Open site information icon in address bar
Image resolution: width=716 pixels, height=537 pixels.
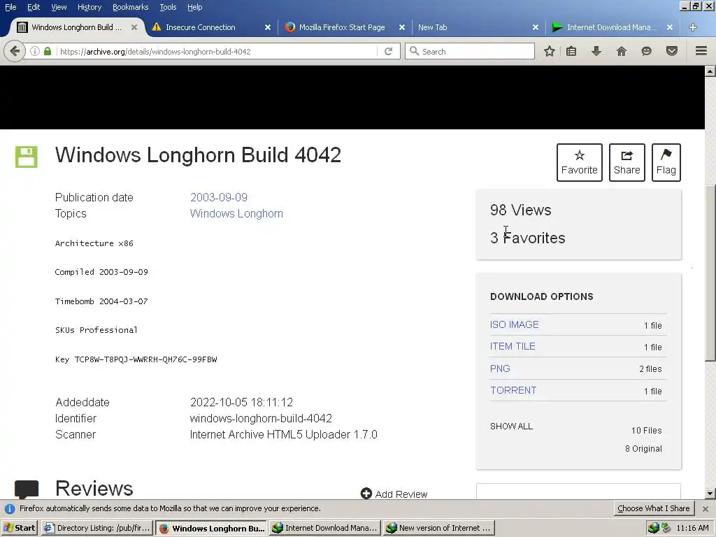35,51
